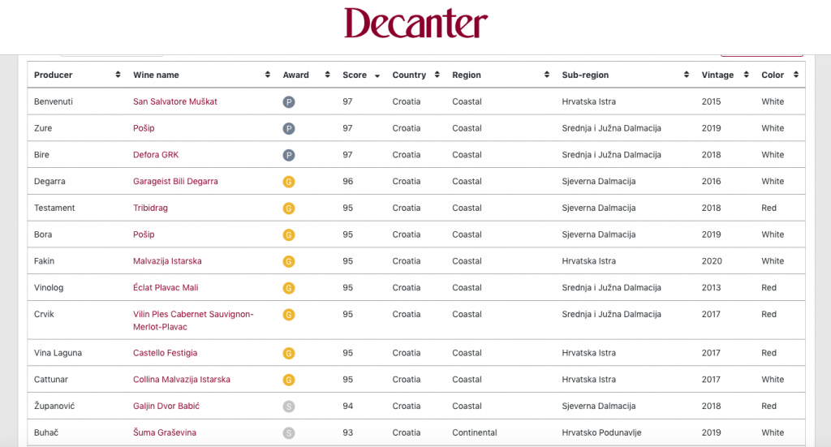Viewport: 831px width, 447px height.
Task: Click Hrvatska Istra in Vina Laguna row
Action: tap(589, 353)
